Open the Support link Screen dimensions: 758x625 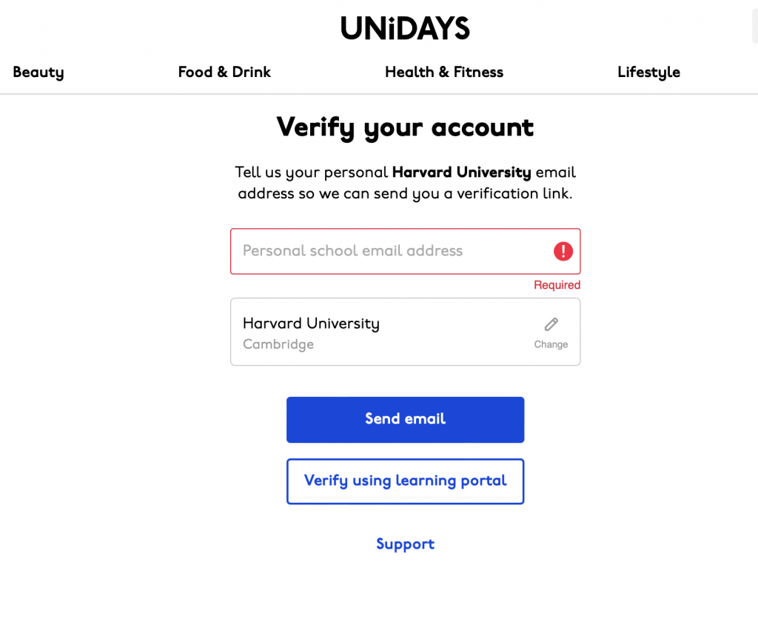pos(405,544)
